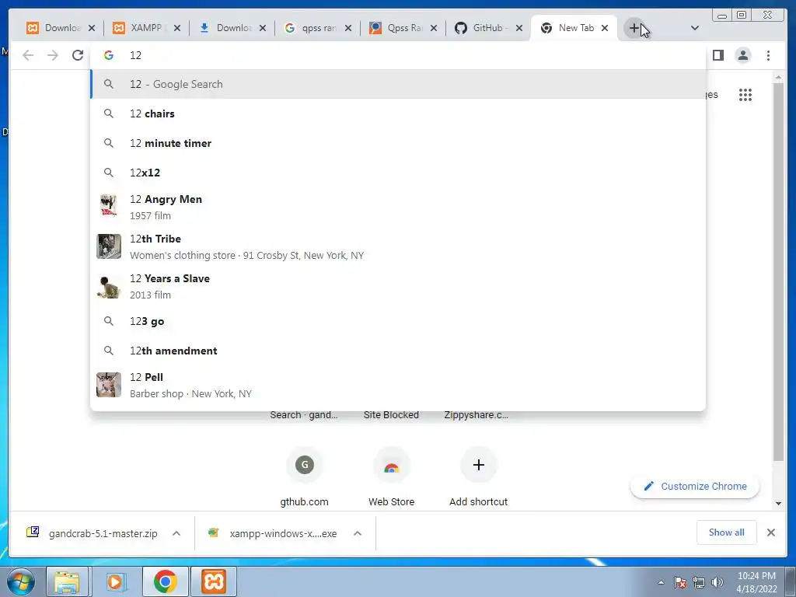Click the page vertical scrollbar
The width and height of the screenshot is (796, 597).
tap(778, 272)
